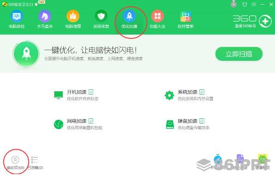Click the 登录360帐号 login link

click(x=245, y=26)
